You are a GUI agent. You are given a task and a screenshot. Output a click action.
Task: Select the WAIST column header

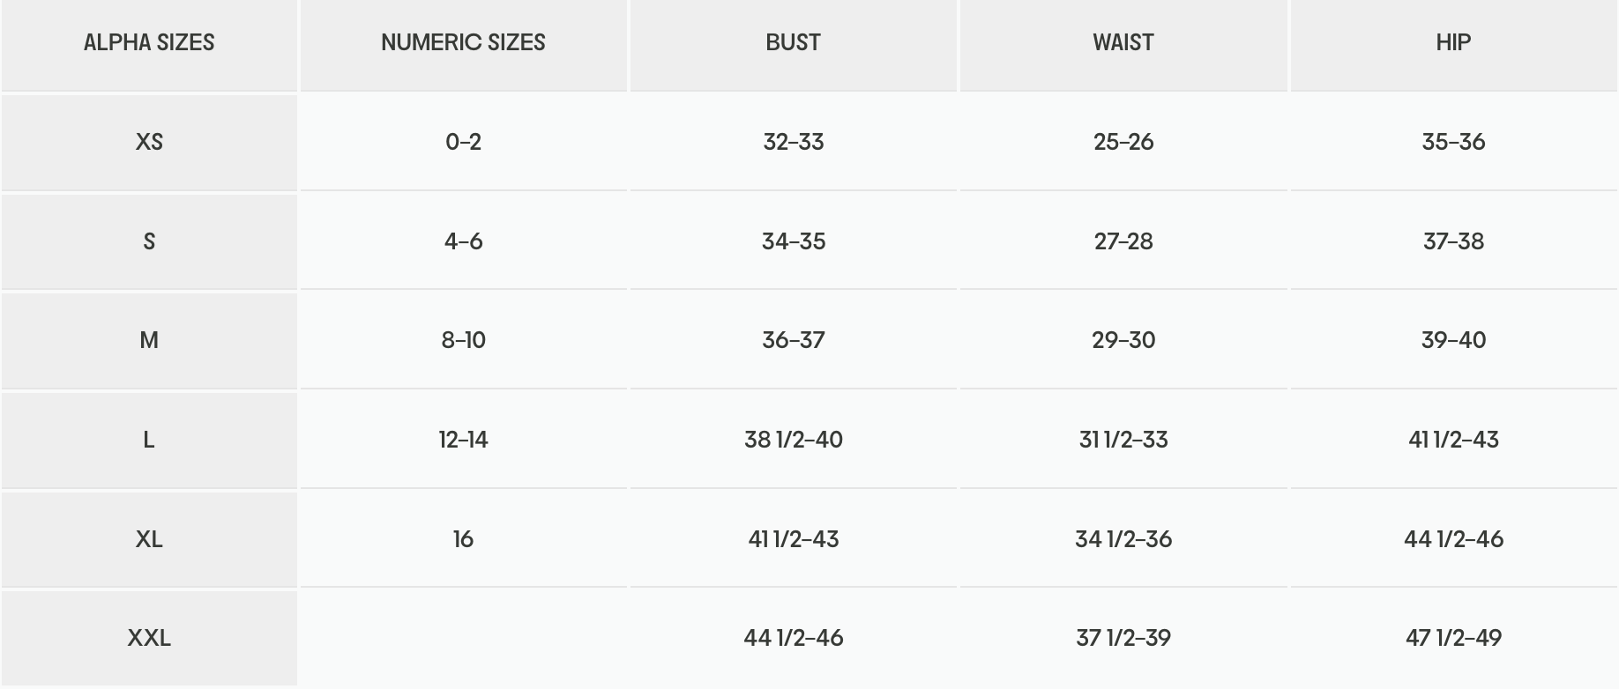coord(1123,42)
